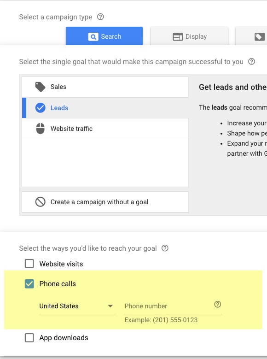
Task: Tick the App downloads checkbox
Action: tap(29, 337)
